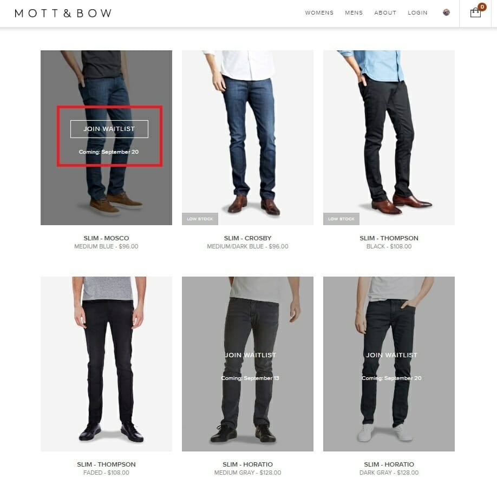Click the SLIM - THOMPSON Faded title

click(106, 464)
